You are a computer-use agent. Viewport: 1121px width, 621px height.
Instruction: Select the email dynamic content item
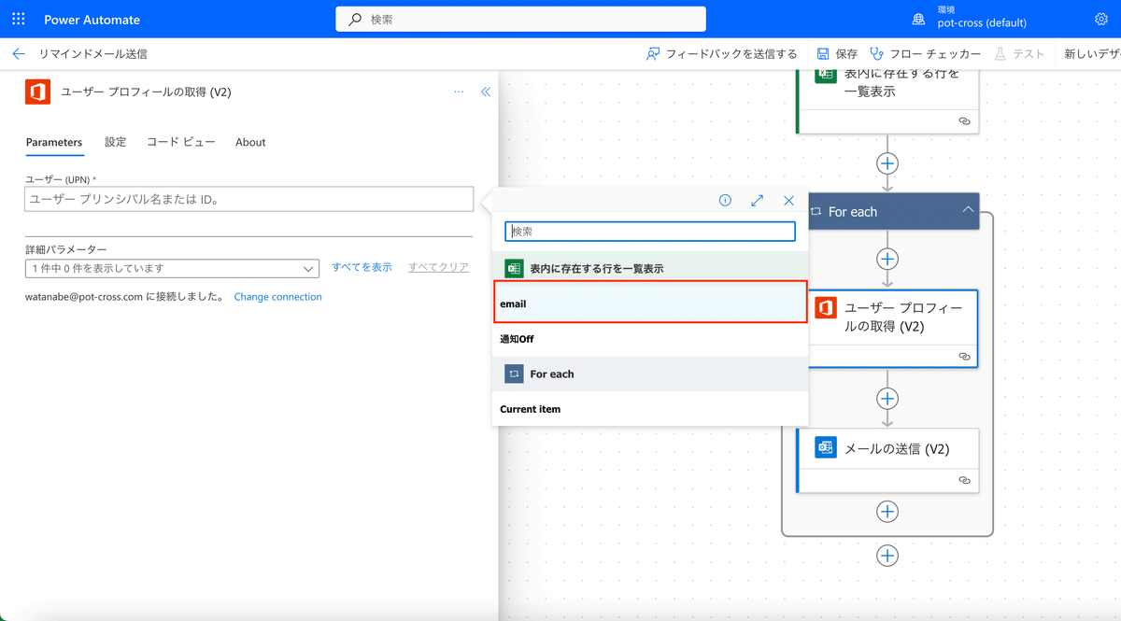pyautogui.click(x=650, y=303)
